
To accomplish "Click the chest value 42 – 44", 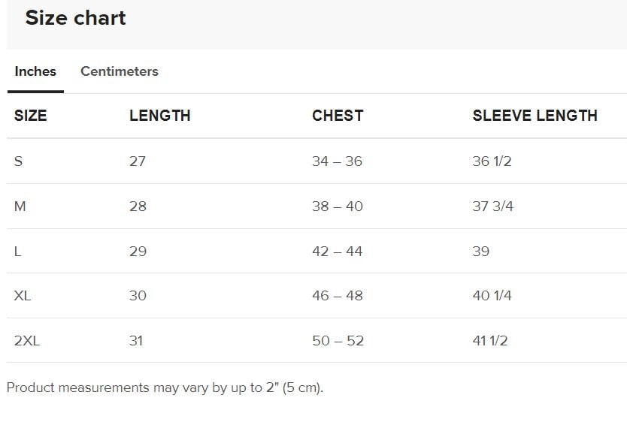I will (337, 252).
